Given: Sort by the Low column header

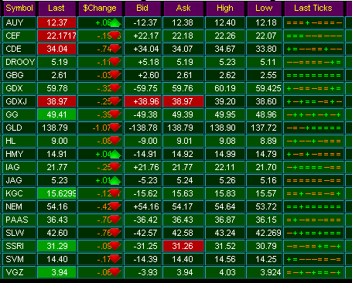Looking at the screenshot, I should coord(264,9).
